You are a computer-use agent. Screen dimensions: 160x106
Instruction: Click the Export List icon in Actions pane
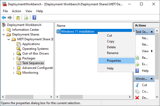137,64
